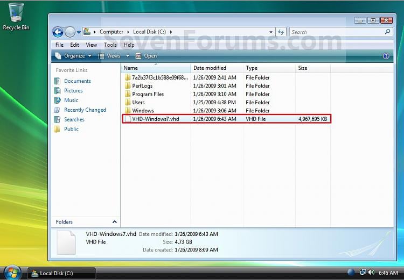The width and height of the screenshot is (404, 280).
Task: Click the PerfLogs folder icon
Action: pos(128,85)
